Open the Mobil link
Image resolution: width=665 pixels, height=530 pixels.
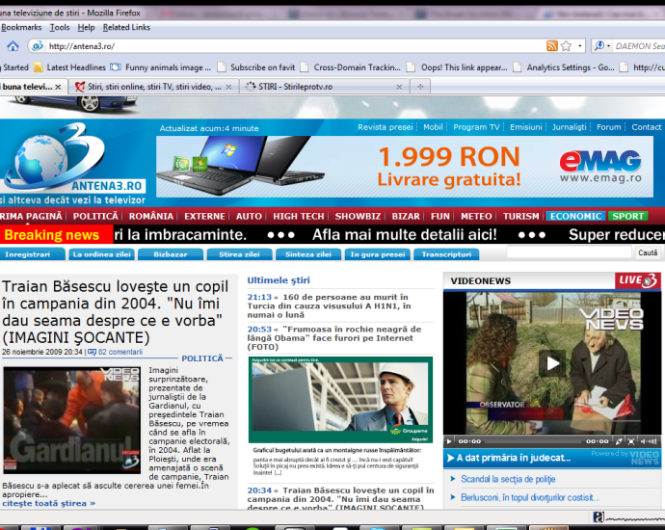(433, 127)
